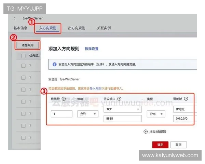The width and height of the screenshot is (205, 164).
Task: Check the fifth rule row checkbox
Action: point(23,113)
